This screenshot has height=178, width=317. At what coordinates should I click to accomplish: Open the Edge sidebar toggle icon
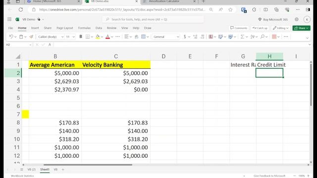coord(308,9)
